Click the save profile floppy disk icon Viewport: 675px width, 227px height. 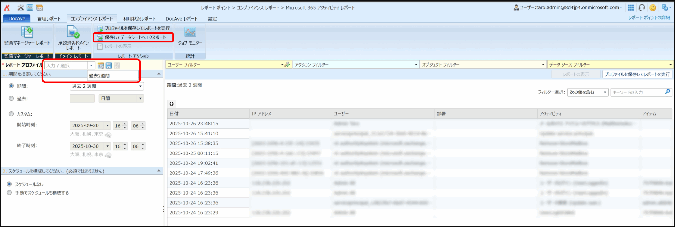(109, 65)
